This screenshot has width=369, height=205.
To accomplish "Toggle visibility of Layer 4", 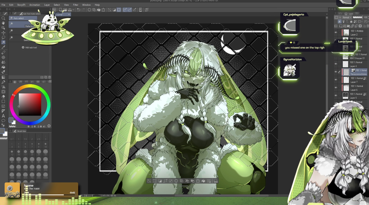I will [x=336, y=64].
